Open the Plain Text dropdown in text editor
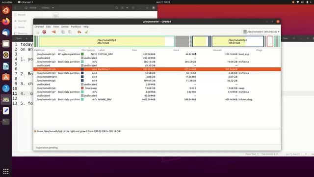Viewport: 314px width, 177px height. 252,154
